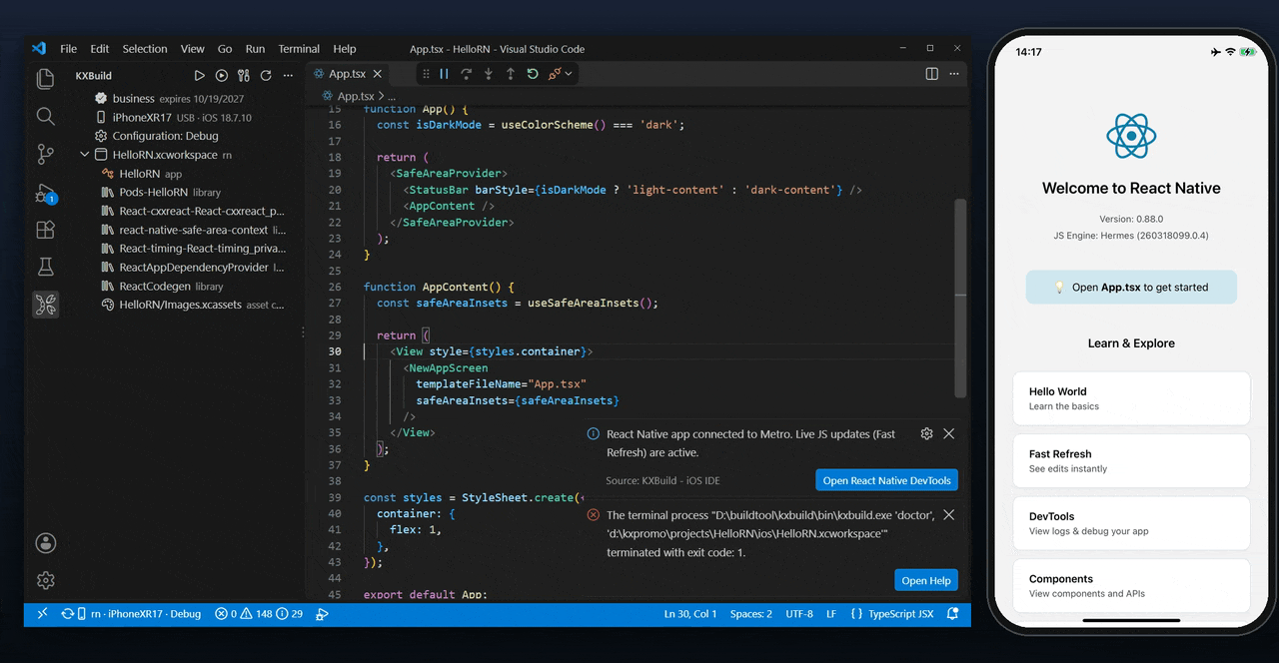
Task: Tap Hello World card on phone
Action: 1131,398
